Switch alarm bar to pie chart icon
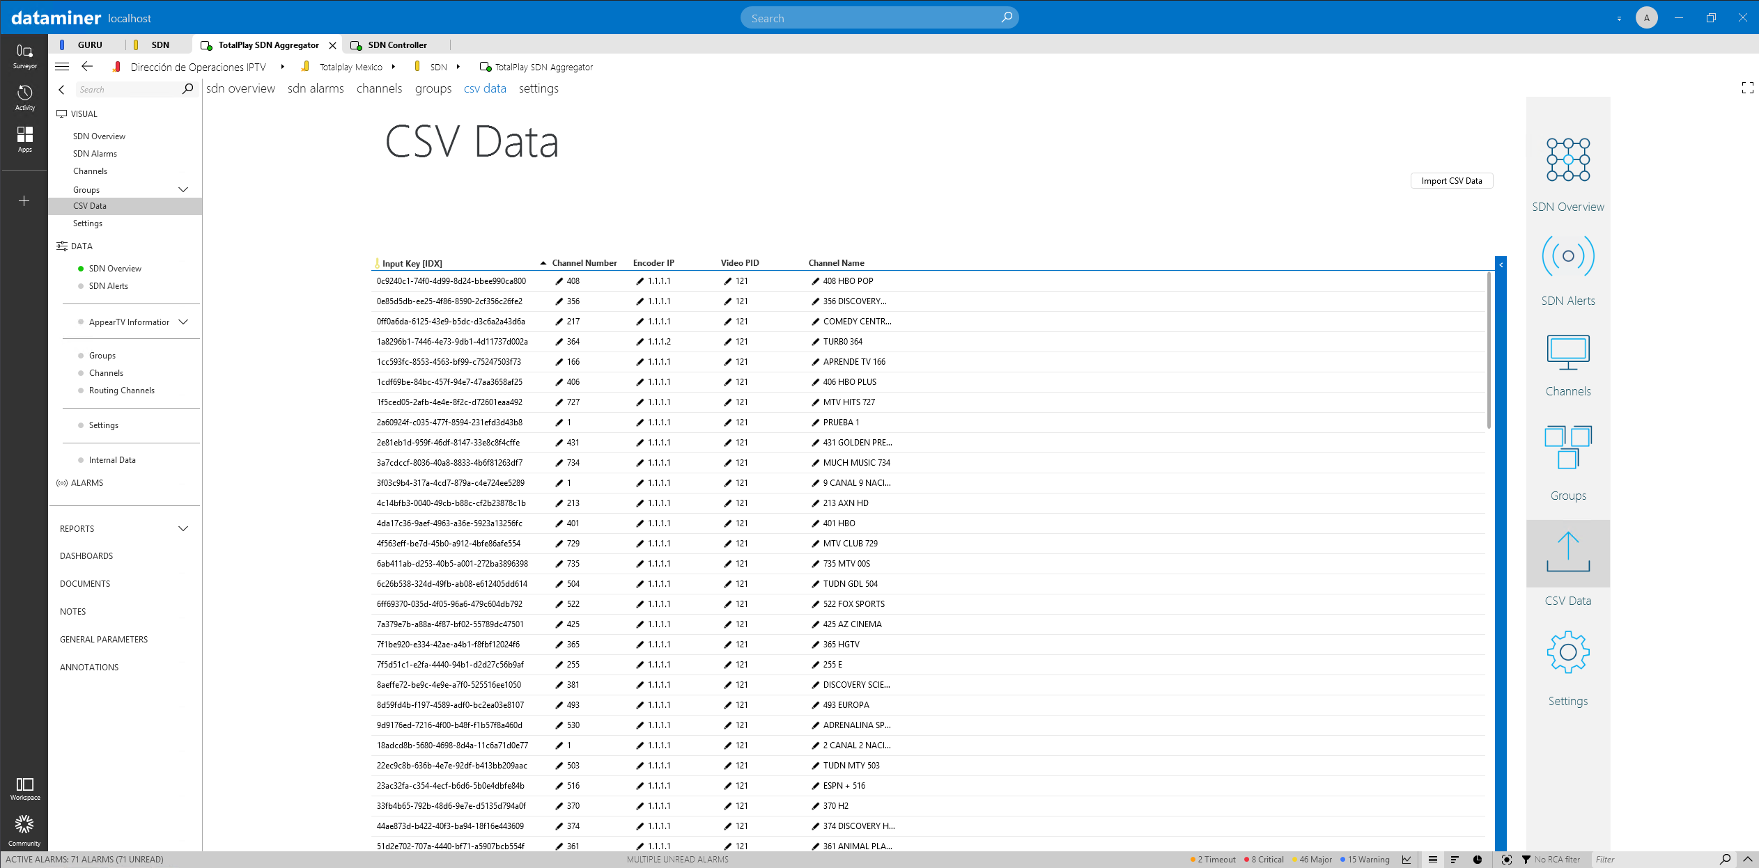This screenshot has width=1759, height=868. 1477,860
